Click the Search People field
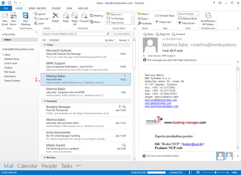Image resolution: width=241 pixels, height=175 pixels. click(x=188, y=14)
